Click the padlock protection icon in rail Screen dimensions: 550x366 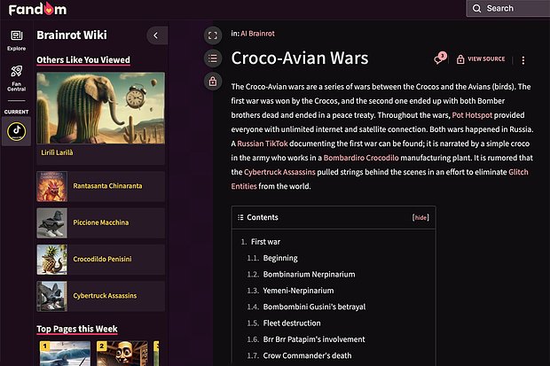click(213, 82)
